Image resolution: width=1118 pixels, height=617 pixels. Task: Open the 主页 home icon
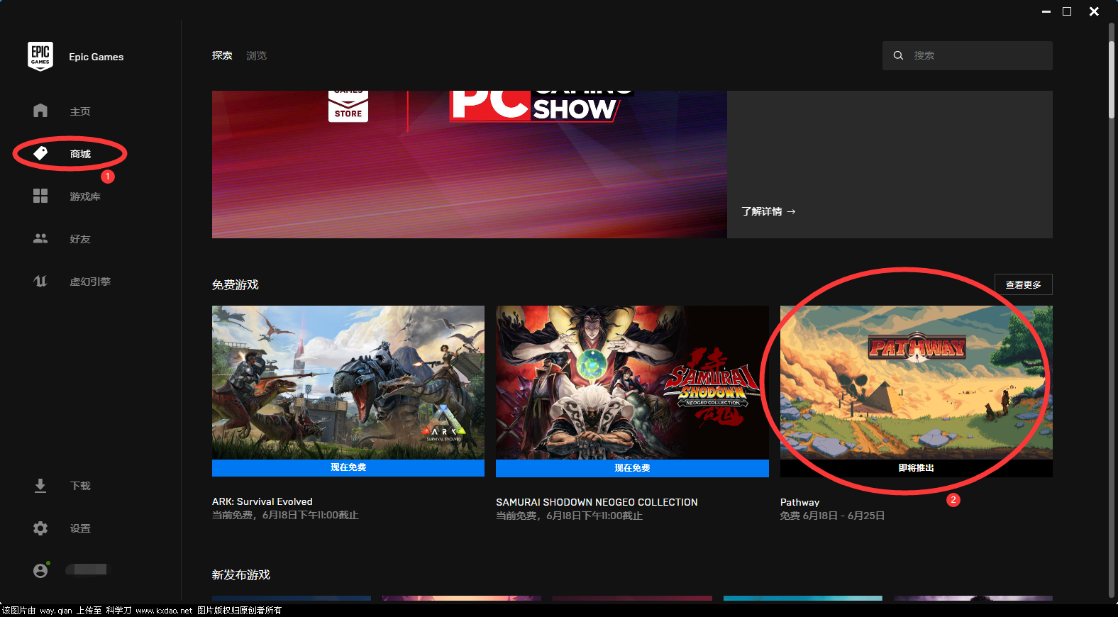[40, 111]
